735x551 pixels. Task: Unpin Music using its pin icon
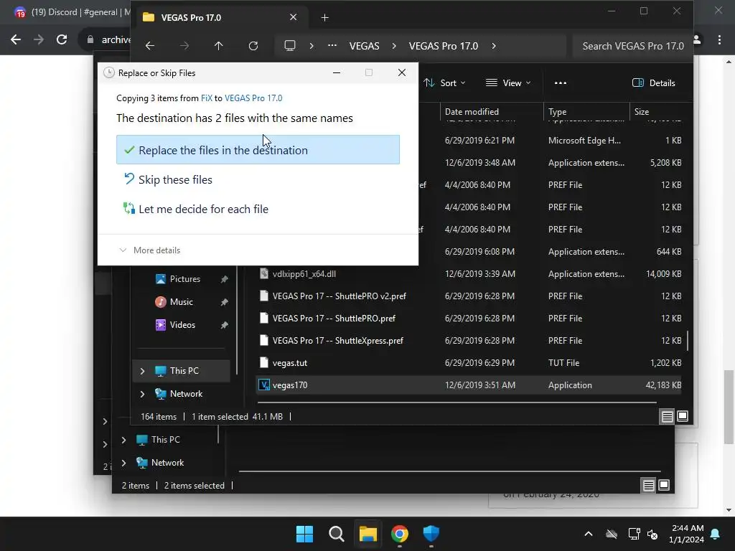coord(224,302)
